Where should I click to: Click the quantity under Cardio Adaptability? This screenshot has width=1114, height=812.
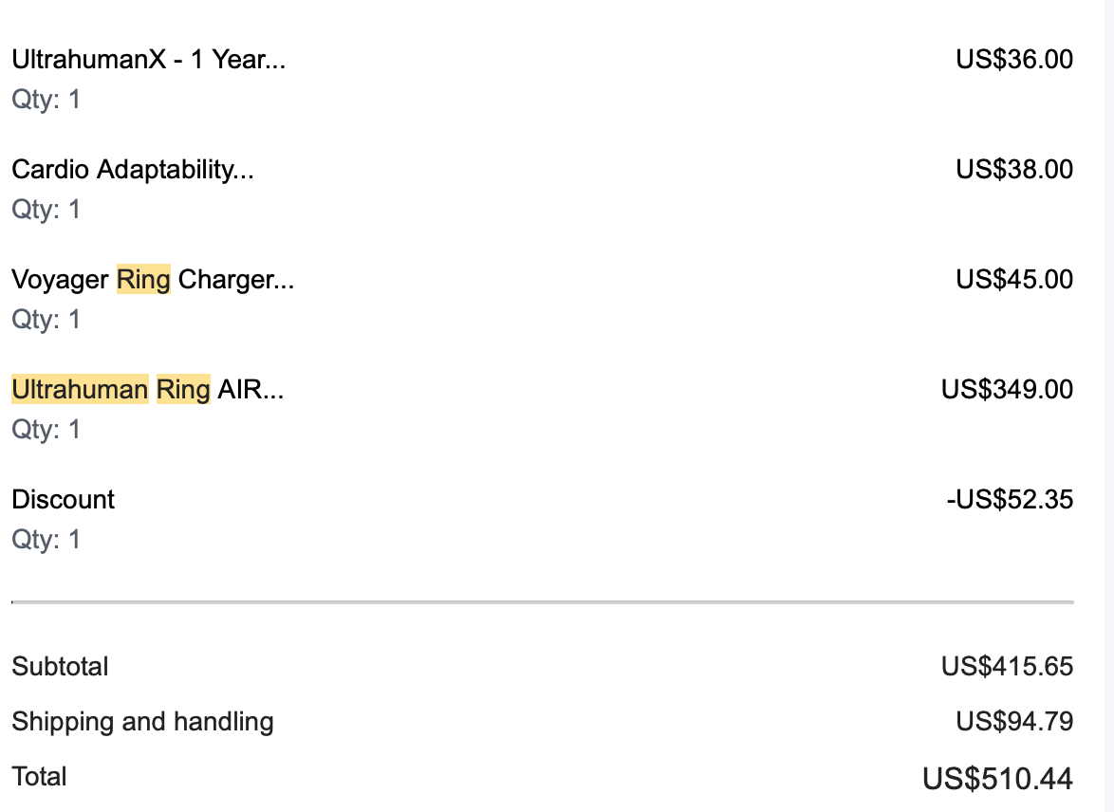click(46, 210)
